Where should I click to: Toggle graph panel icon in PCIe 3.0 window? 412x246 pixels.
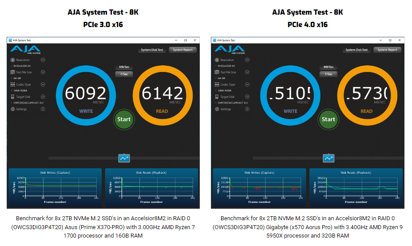[124, 158]
